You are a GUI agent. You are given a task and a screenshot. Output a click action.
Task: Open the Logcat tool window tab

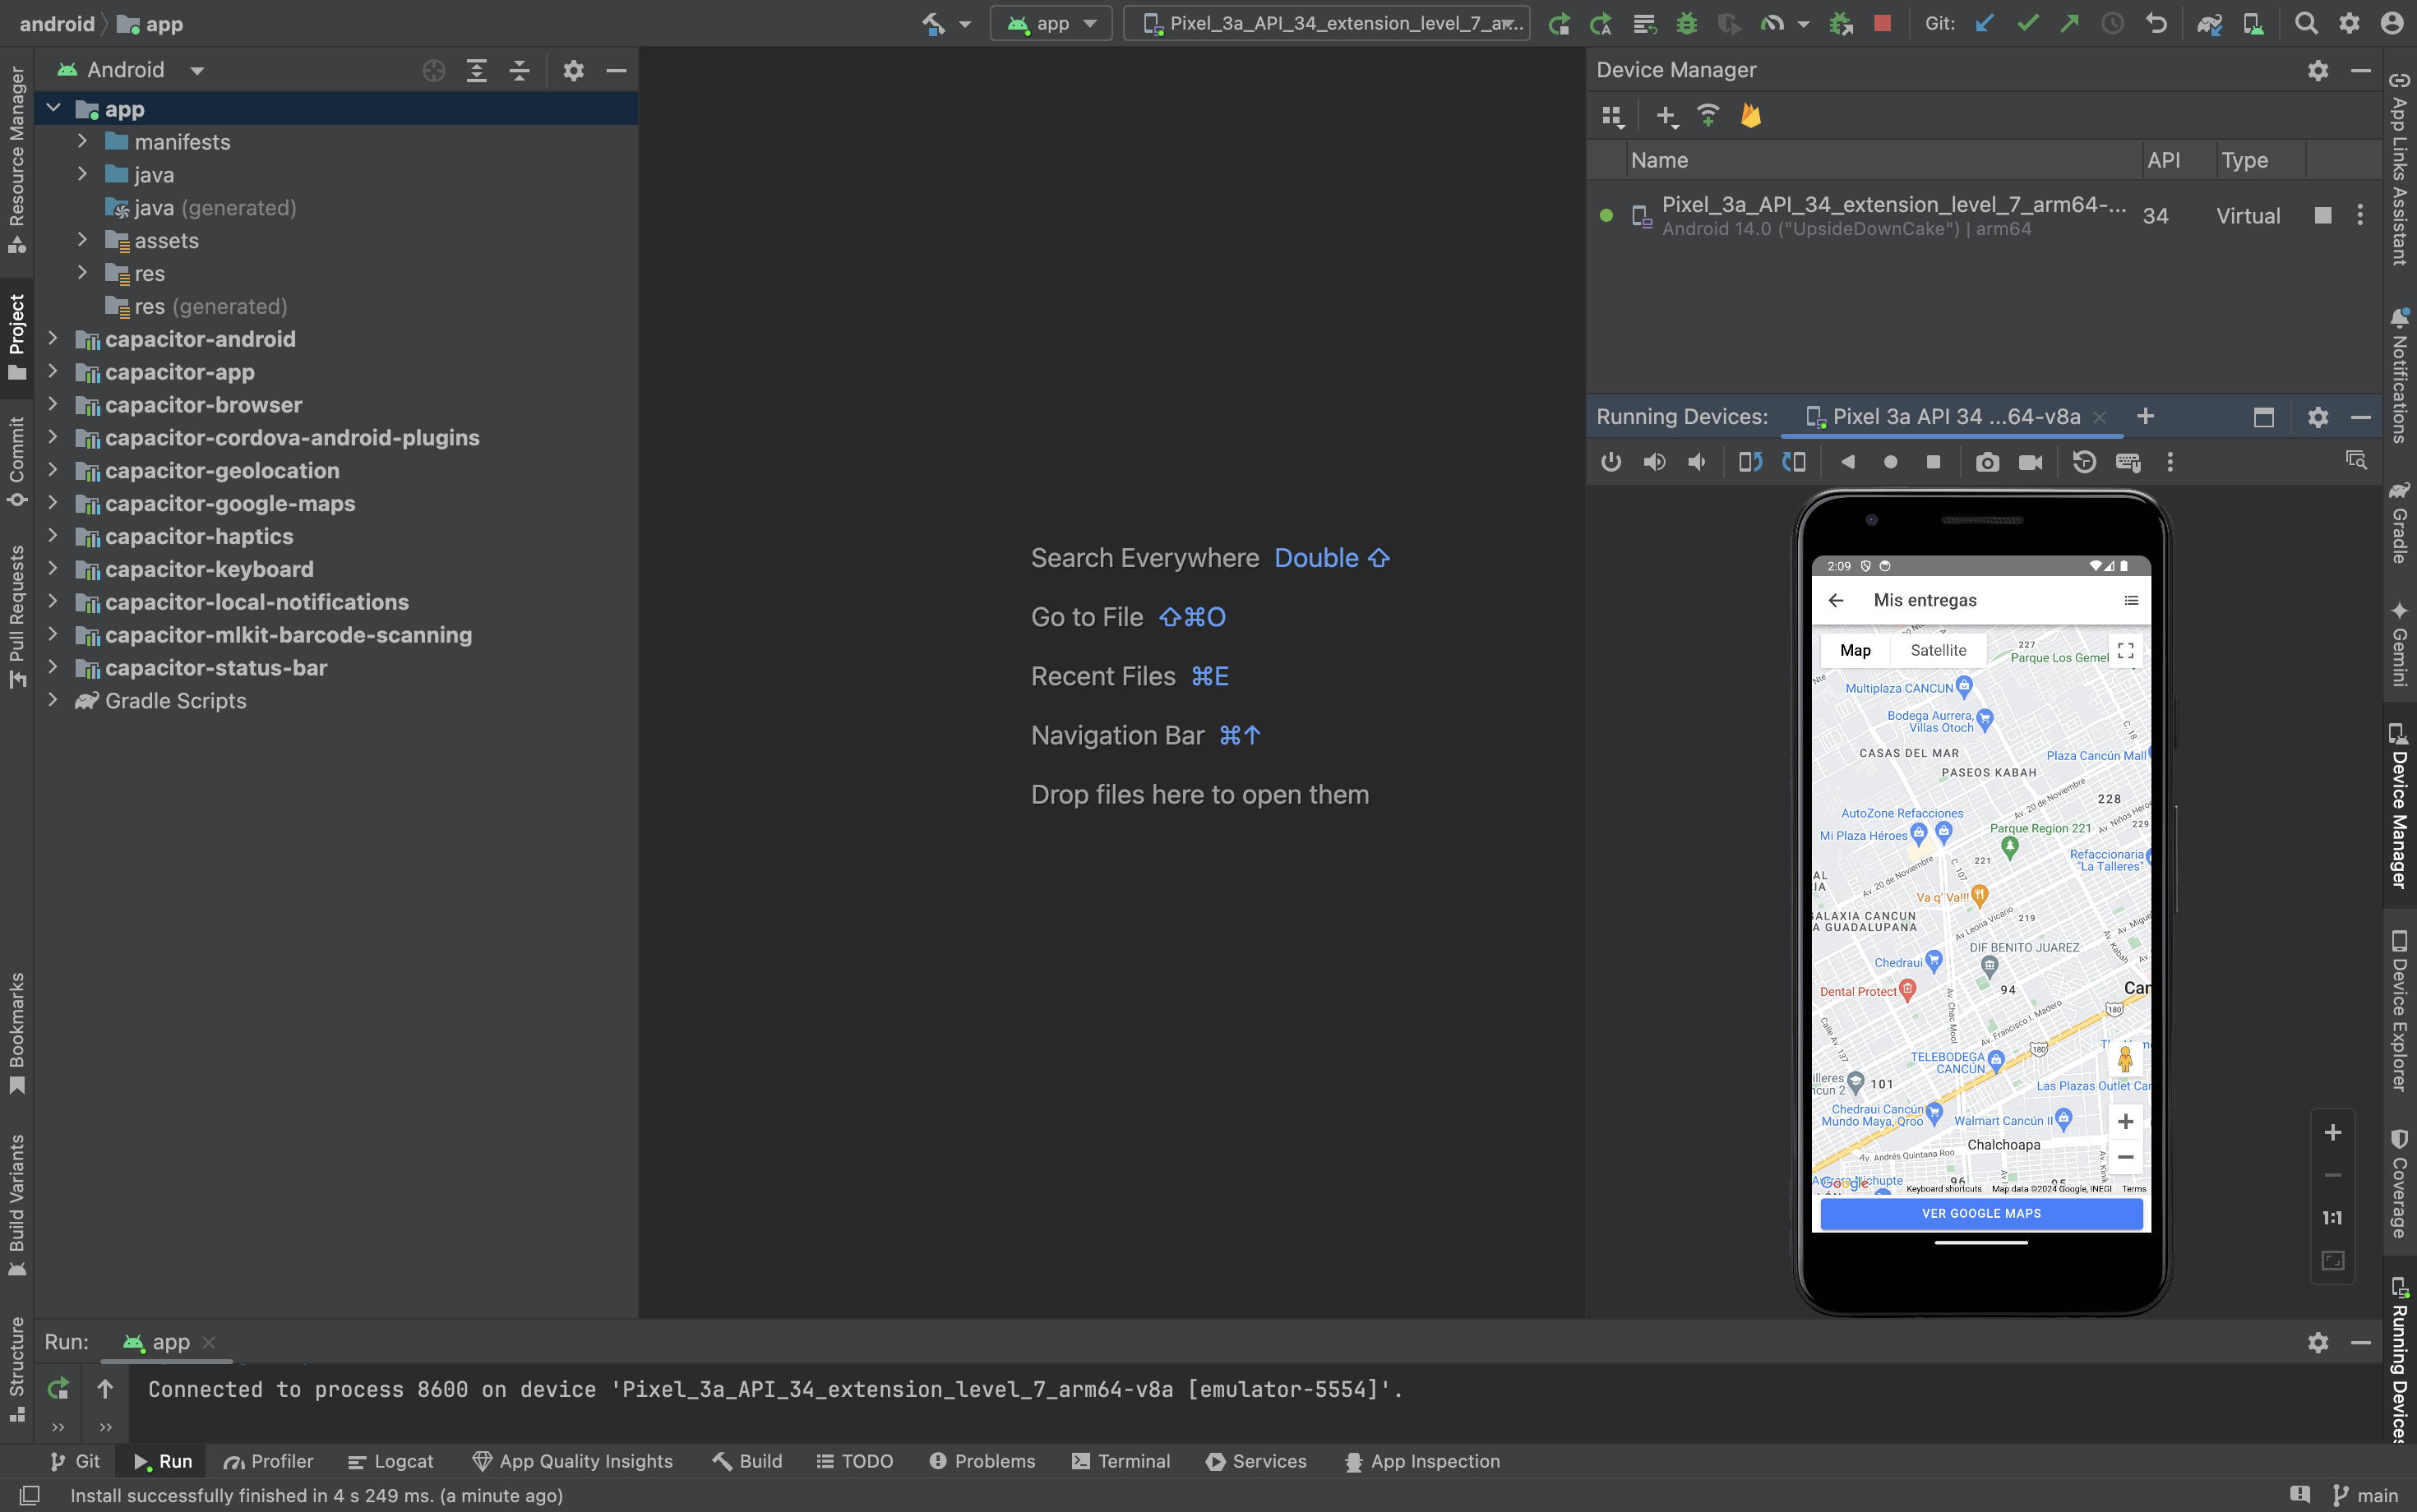(391, 1461)
